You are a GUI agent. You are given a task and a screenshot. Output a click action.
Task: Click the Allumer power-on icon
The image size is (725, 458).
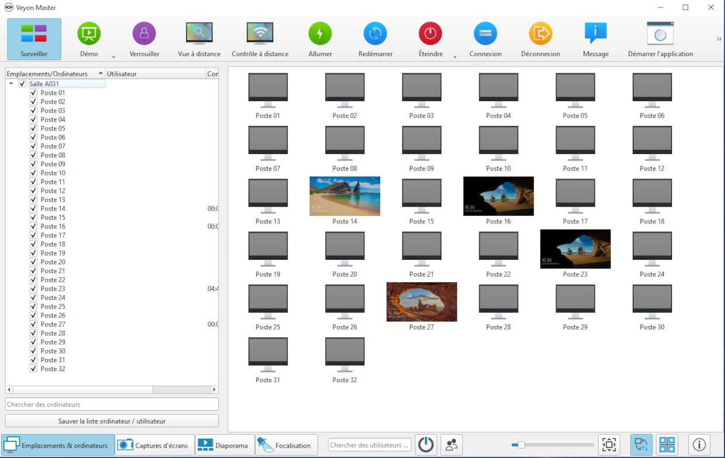320,34
